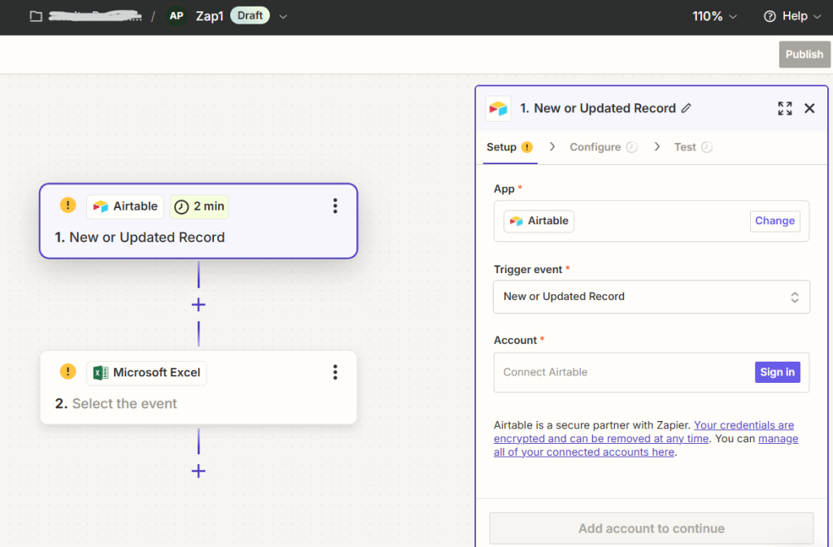Click the Configure tab status icon
The height and width of the screenshot is (547, 833).
(x=631, y=147)
